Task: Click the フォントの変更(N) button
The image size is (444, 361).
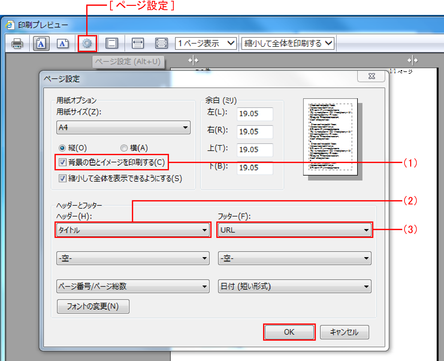Action: point(93,306)
